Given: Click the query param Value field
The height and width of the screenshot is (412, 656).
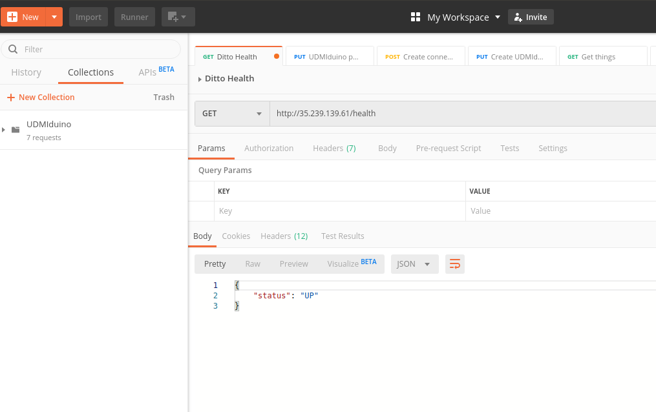Looking at the screenshot, I should 561,211.
